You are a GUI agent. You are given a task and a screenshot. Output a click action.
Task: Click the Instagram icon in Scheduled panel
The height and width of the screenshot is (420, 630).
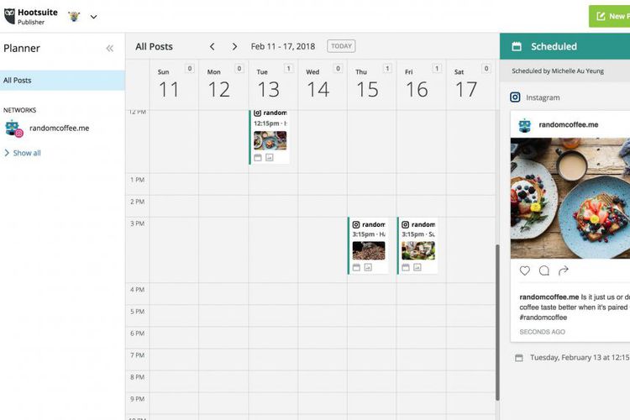click(515, 97)
